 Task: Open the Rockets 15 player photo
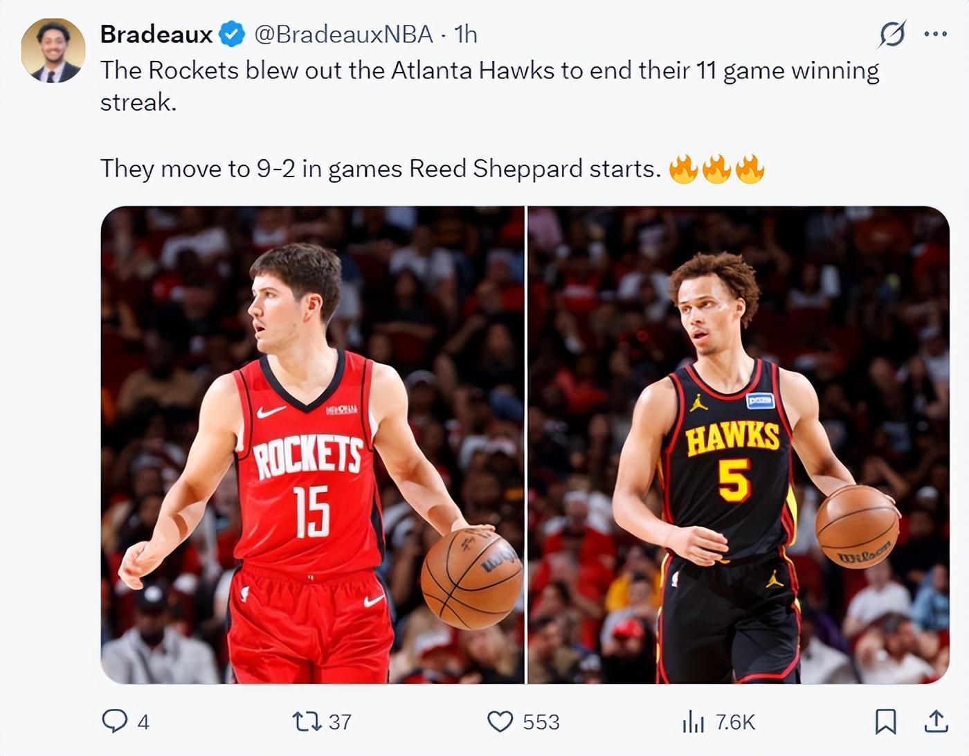(313, 445)
